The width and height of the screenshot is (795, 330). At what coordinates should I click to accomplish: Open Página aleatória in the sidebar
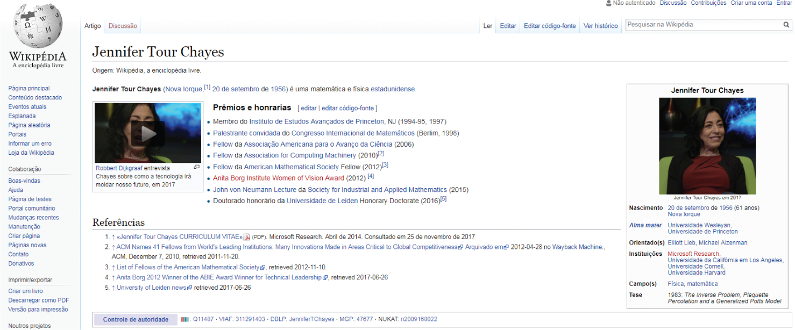click(29, 125)
